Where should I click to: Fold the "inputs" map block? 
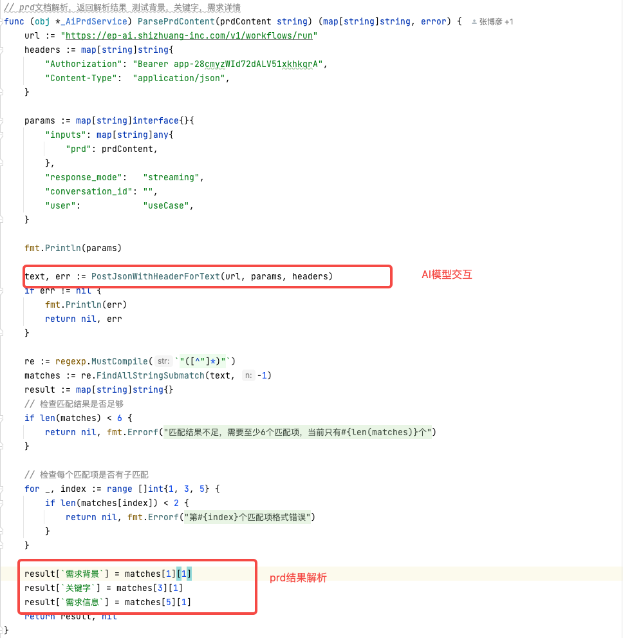[2, 135]
